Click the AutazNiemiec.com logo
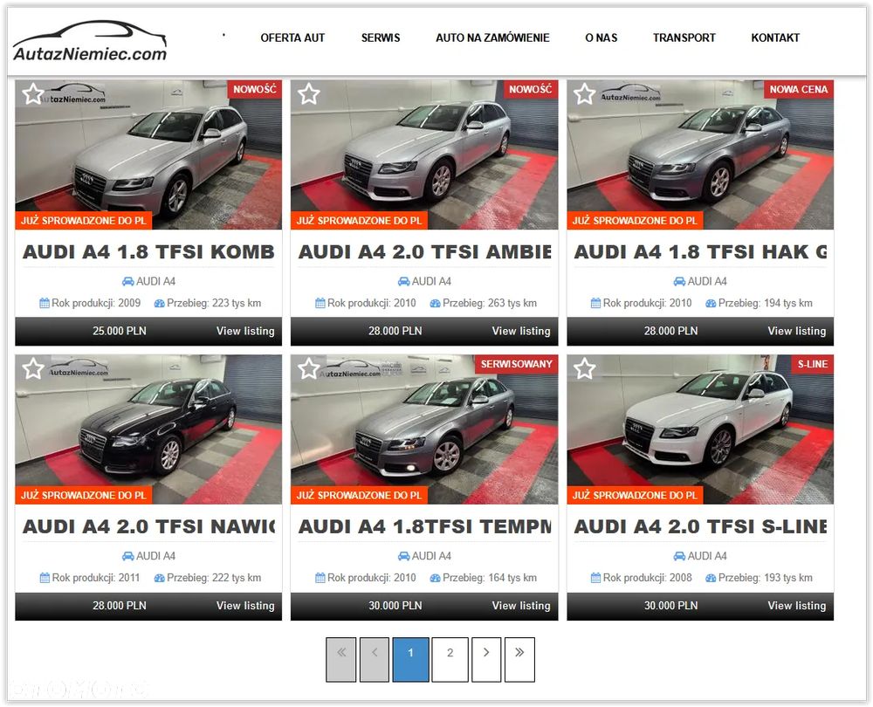Image resolution: width=873 pixels, height=707 pixels. pyautogui.click(x=90, y=41)
